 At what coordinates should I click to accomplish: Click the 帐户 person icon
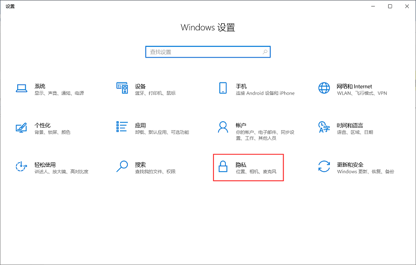223,127
